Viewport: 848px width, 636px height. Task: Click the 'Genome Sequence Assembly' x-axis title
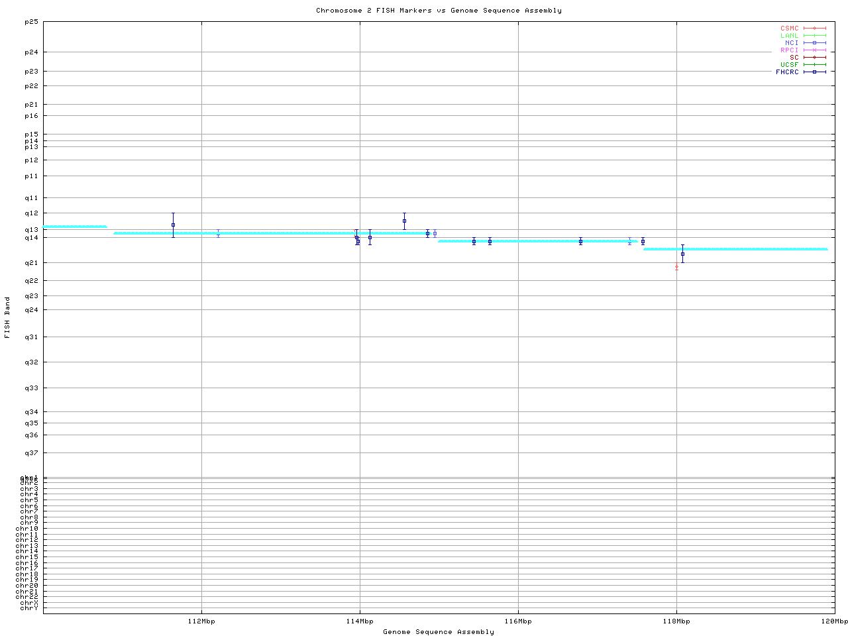click(x=439, y=632)
